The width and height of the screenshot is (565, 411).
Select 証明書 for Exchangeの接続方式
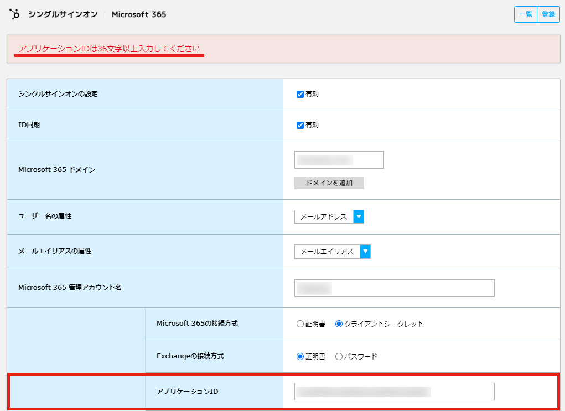[300, 357]
